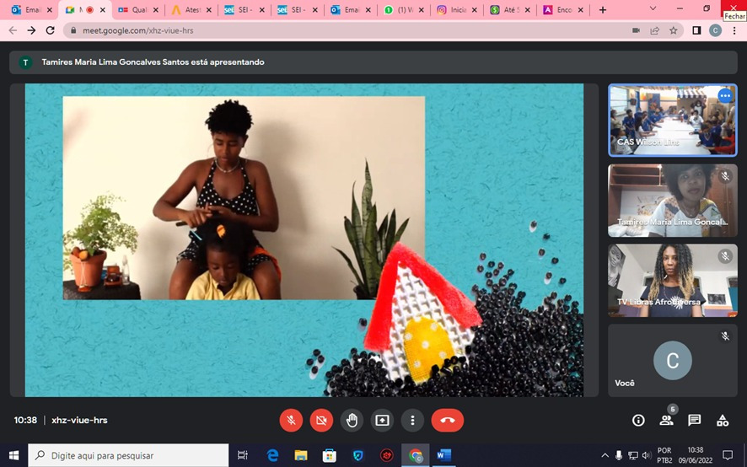Image resolution: width=747 pixels, height=467 pixels.
Task: Open chat with everyone panel
Action: [x=694, y=421]
